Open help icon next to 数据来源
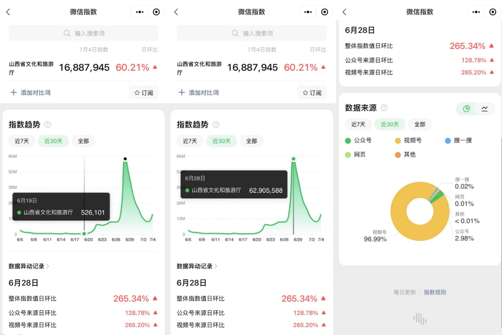This screenshot has width=502, height=335. click(384, 108)
